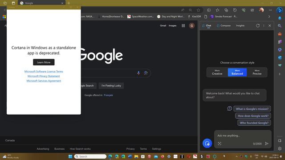Click Read aloud icon in address bar
The height and width of the screenshot is (160, 285).
tap(183, 10)
